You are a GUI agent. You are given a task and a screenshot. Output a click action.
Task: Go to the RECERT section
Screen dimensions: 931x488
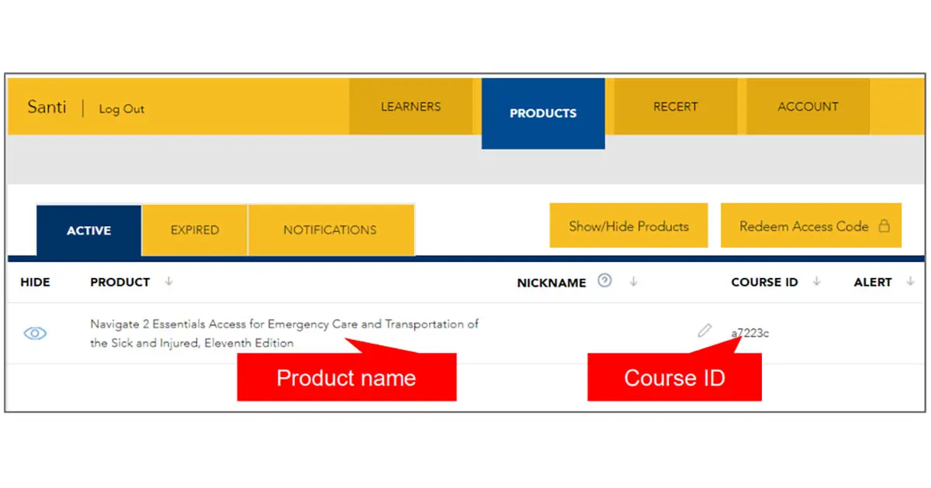click(x=675, y=107)
